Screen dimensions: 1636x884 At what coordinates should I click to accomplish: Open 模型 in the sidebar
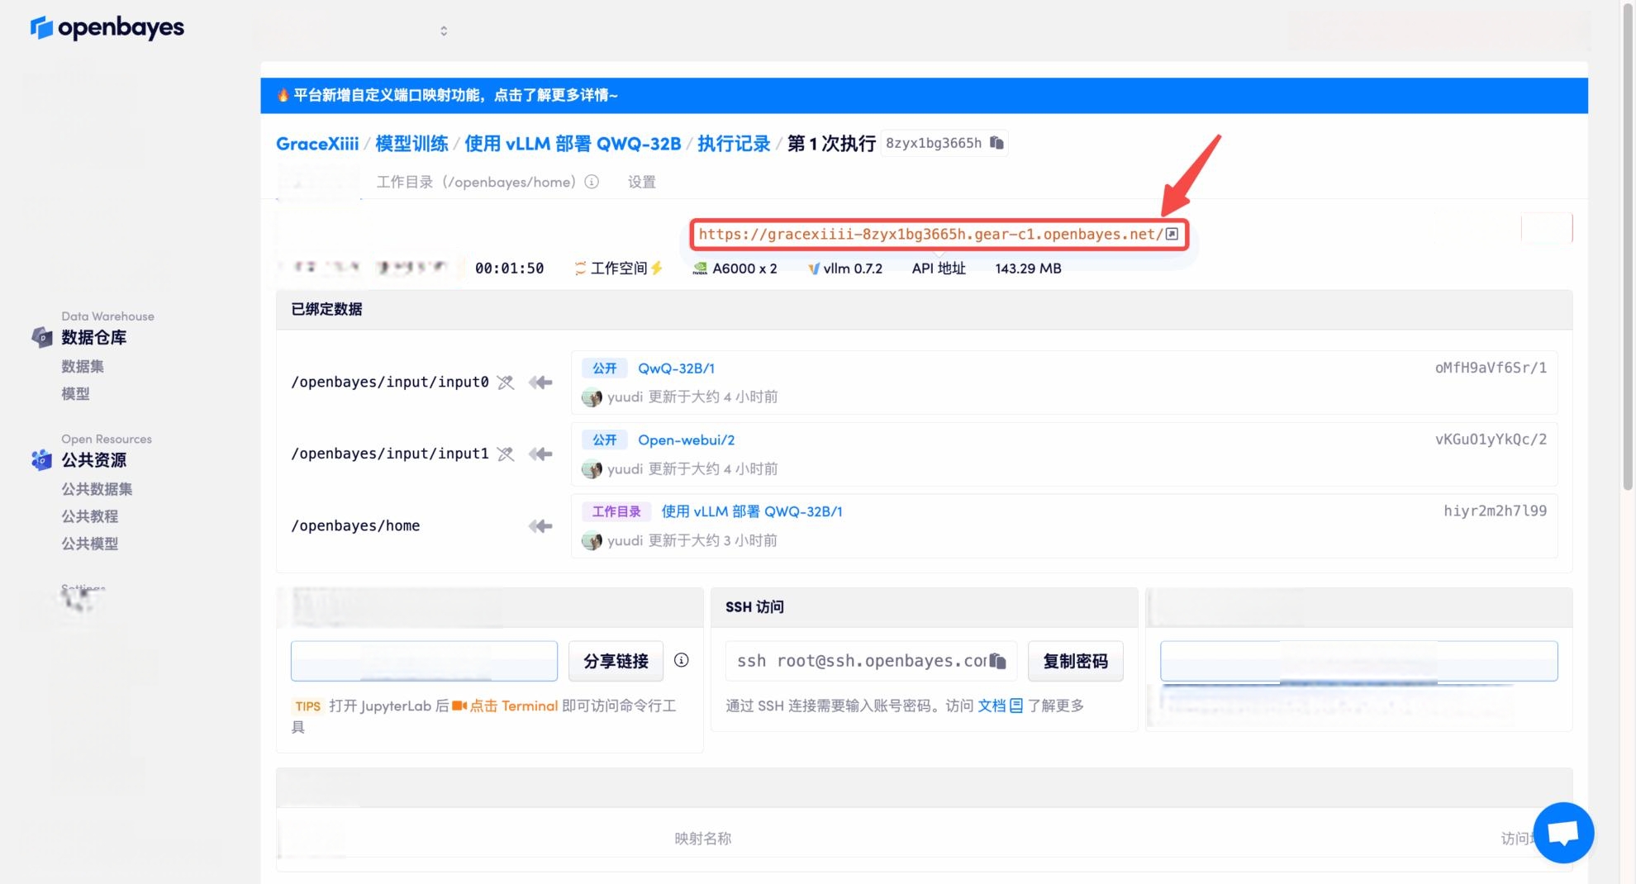(x=75, y=394)
